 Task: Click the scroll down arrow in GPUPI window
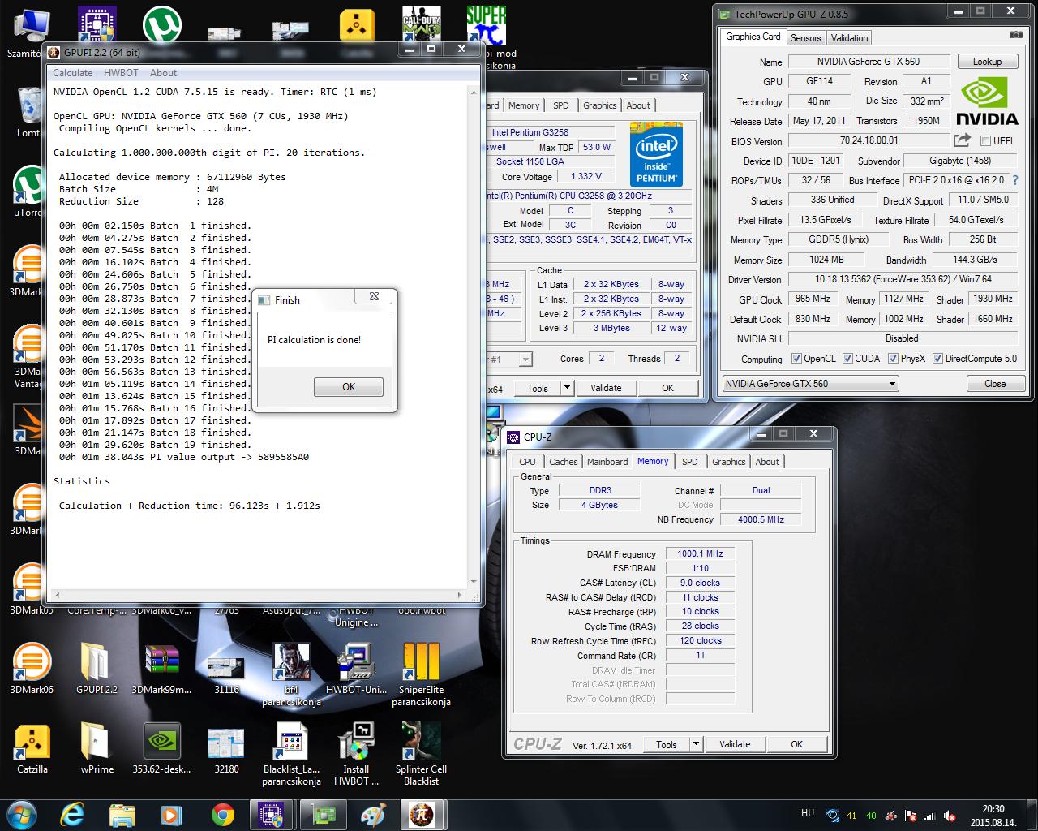tap(474, 582)
